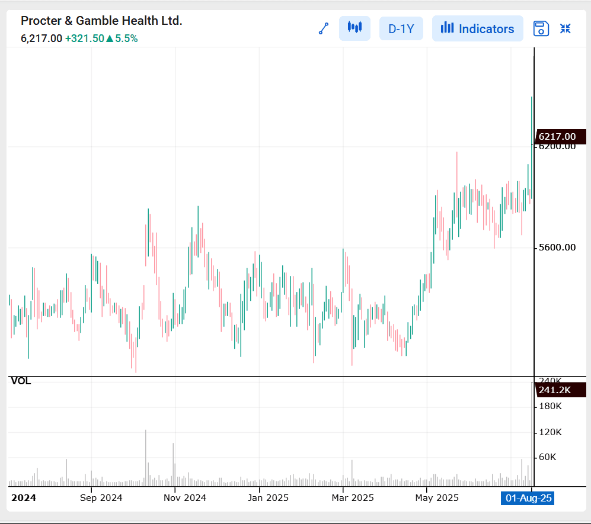Select the trend line drawing tool
The image size is (591, 524).
(x=324, y=28)
